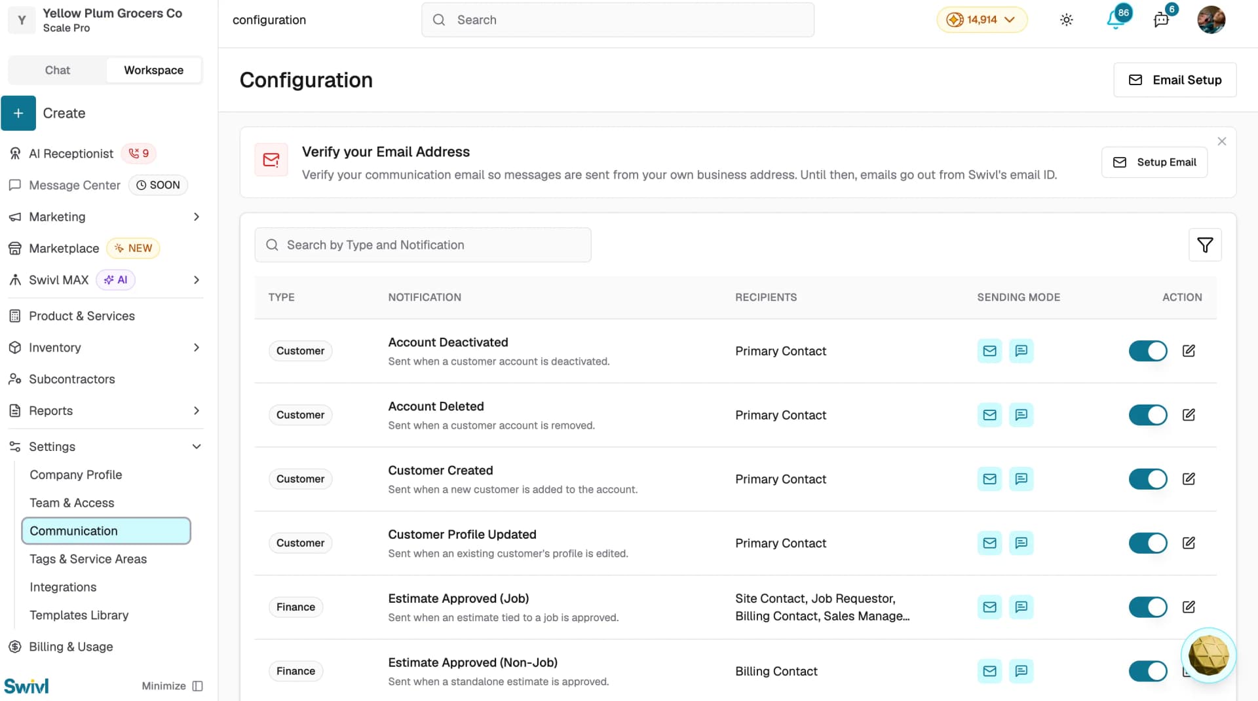Open Company Profile settings

tap(76, 475)
